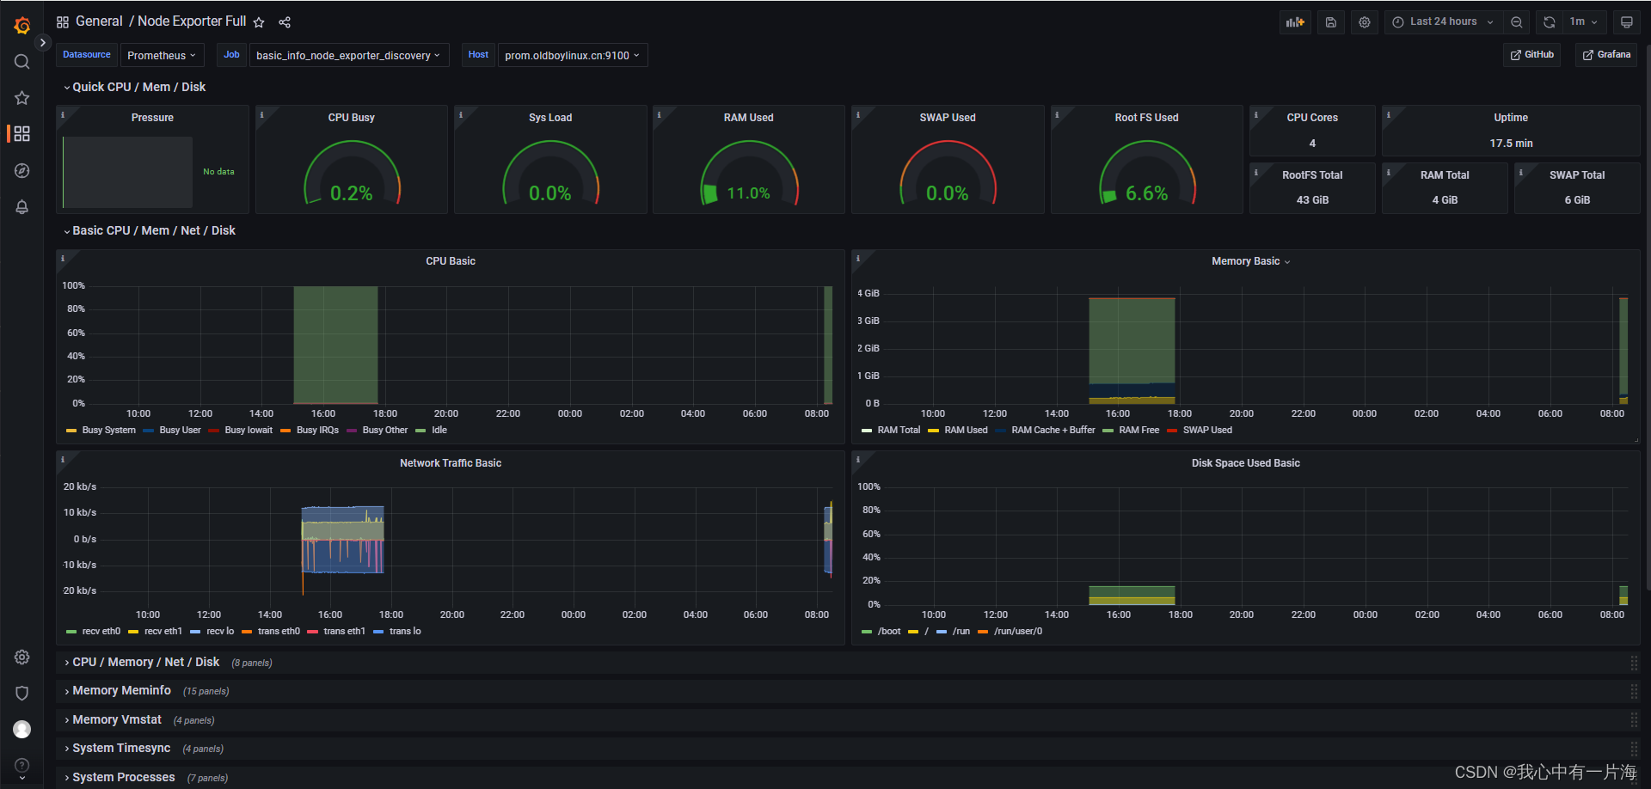
Task: Cycle view mode monitor icon
Action: (1626, 22)
